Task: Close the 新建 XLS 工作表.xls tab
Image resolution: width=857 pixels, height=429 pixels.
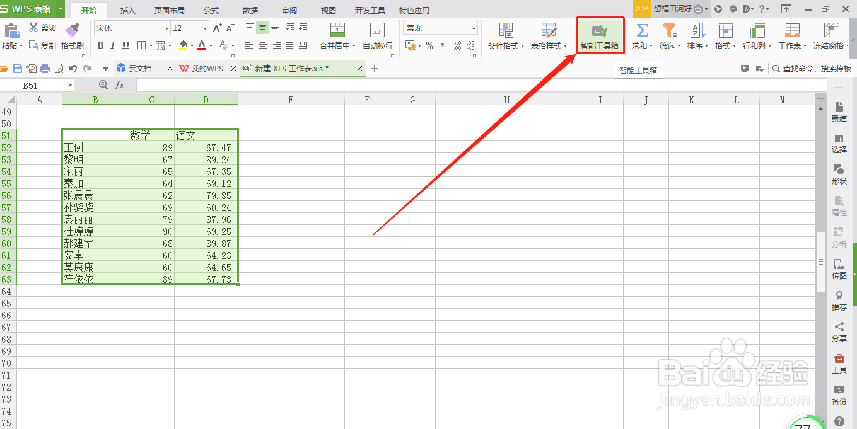Action: [360, 69]
